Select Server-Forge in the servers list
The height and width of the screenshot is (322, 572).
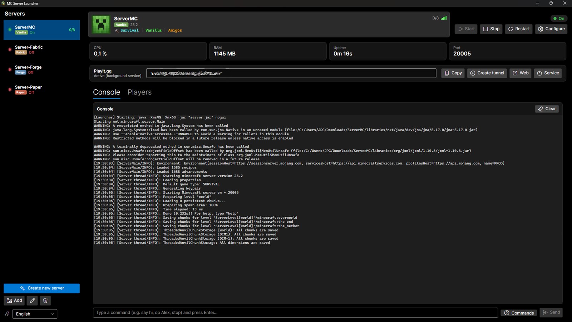pos(42,70)
